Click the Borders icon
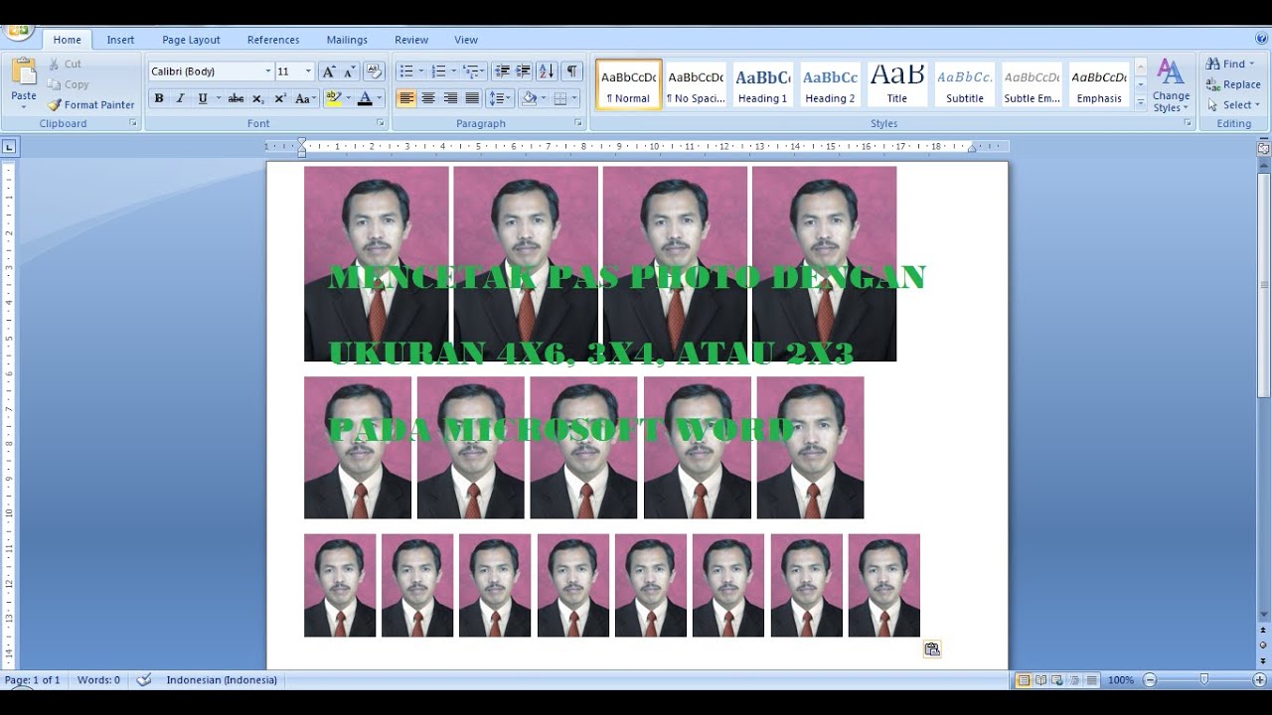 click(x=560, y=98)
